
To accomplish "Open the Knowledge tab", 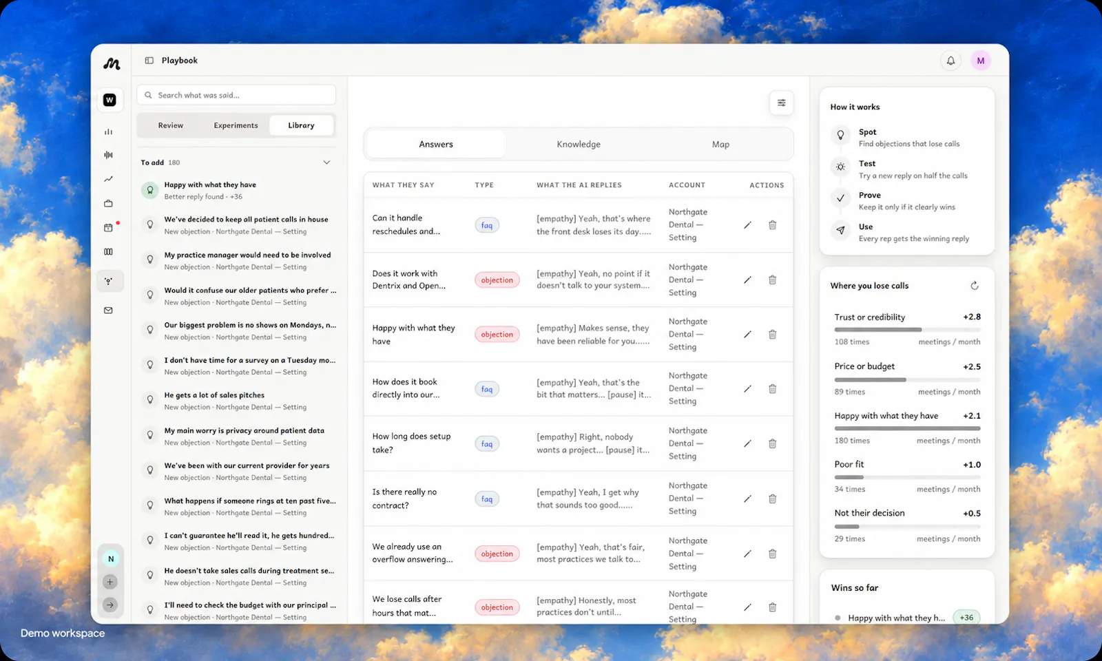I will pos(579,145).
